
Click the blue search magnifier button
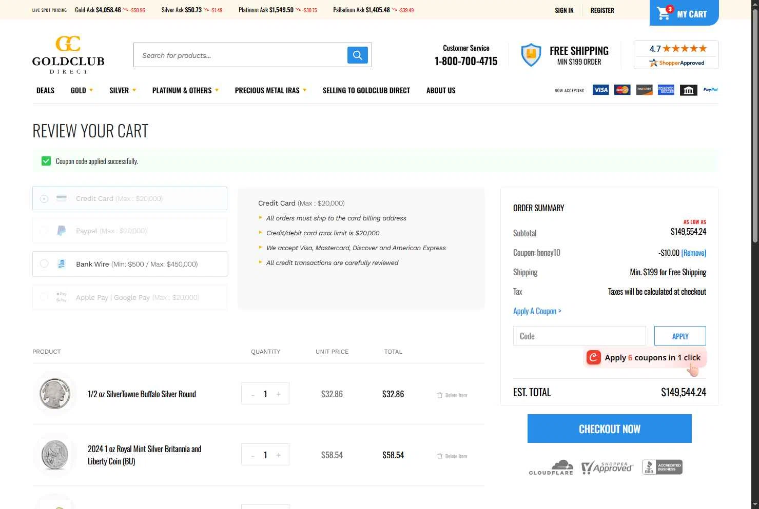click(x=358, y=55)
